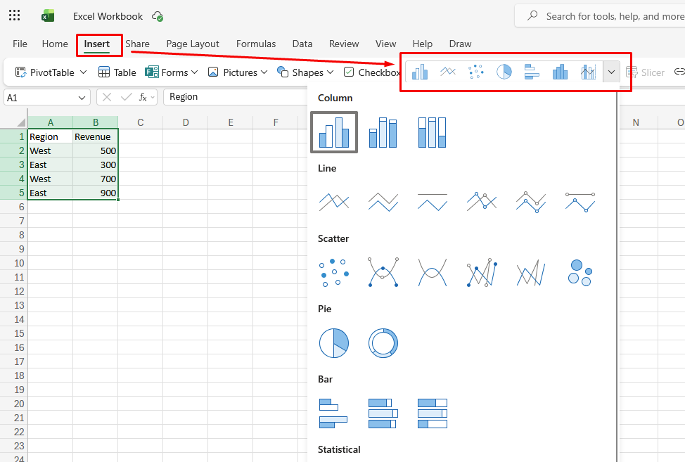
Task: Open the app launcher grid icon
Action: 14,15
